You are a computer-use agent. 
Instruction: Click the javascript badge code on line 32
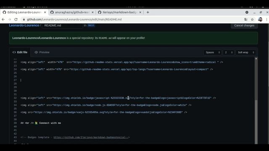point(118,98)
